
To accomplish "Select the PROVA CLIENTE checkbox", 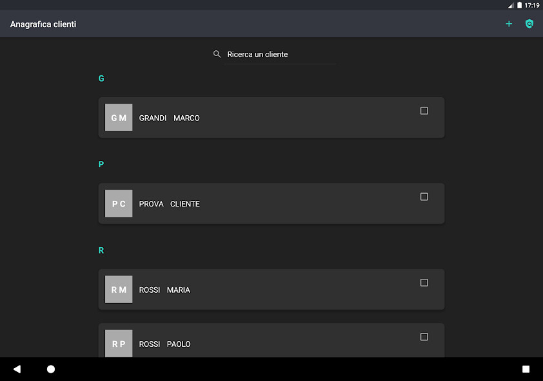I will (x=424, y=196).
